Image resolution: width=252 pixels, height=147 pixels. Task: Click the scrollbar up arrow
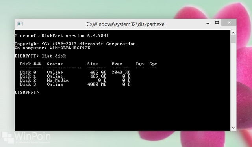coord(233,33)
